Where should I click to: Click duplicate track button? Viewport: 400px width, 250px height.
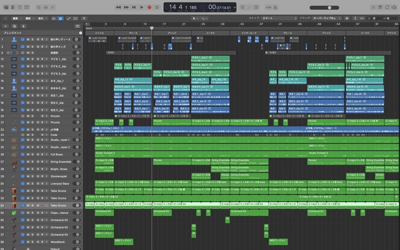[x=14, y=26]
